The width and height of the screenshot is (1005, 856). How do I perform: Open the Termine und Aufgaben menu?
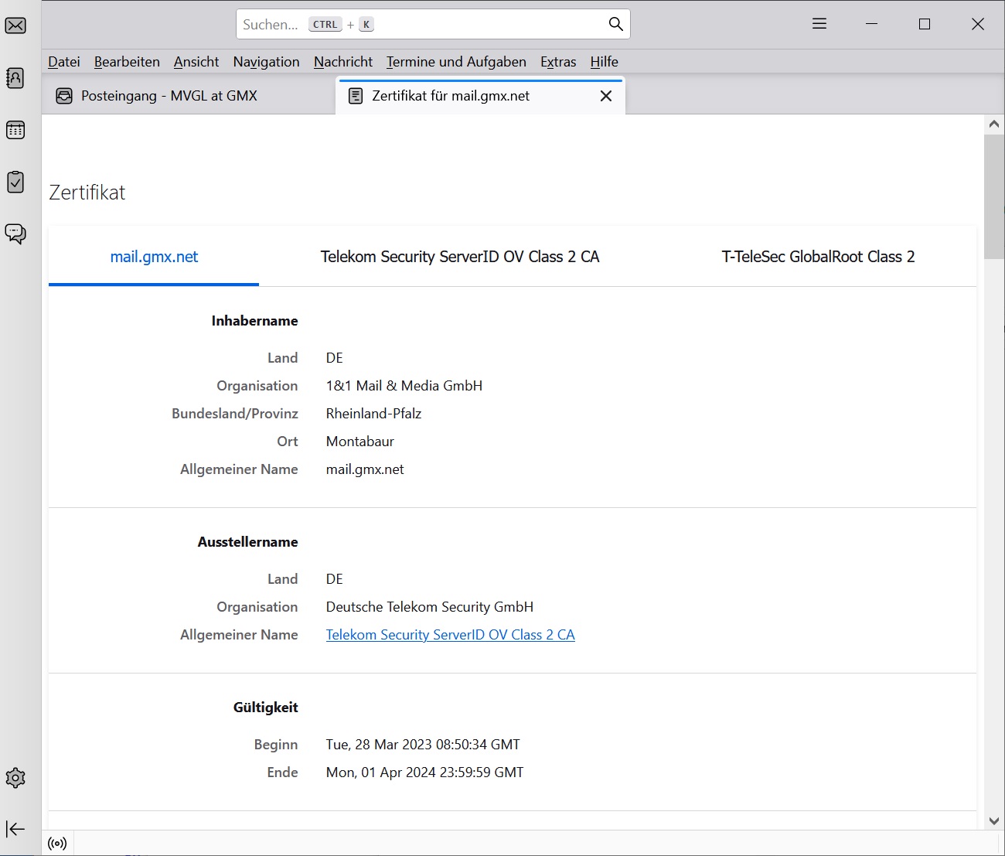click(x=456, y=62)
